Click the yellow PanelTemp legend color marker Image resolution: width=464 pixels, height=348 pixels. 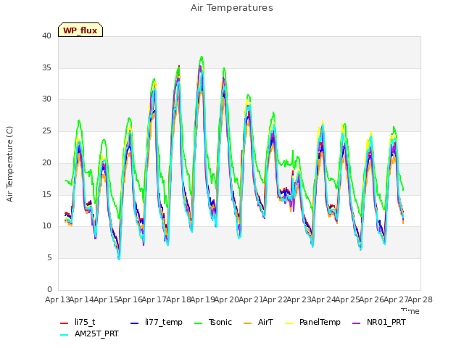click(289, 323)
